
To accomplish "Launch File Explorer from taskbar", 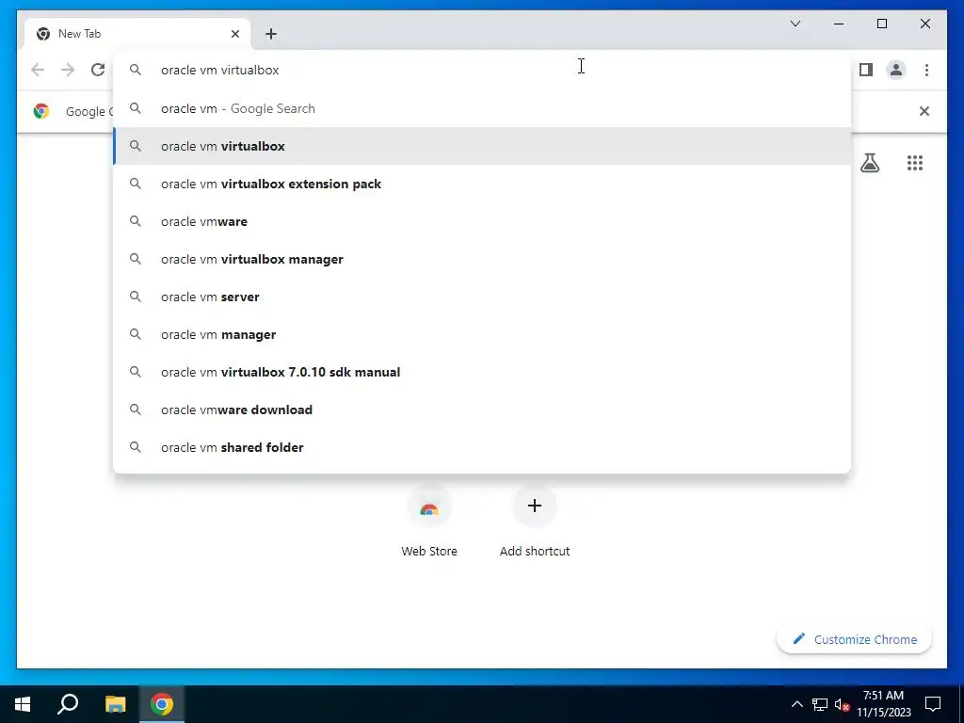I will (115, 704).
